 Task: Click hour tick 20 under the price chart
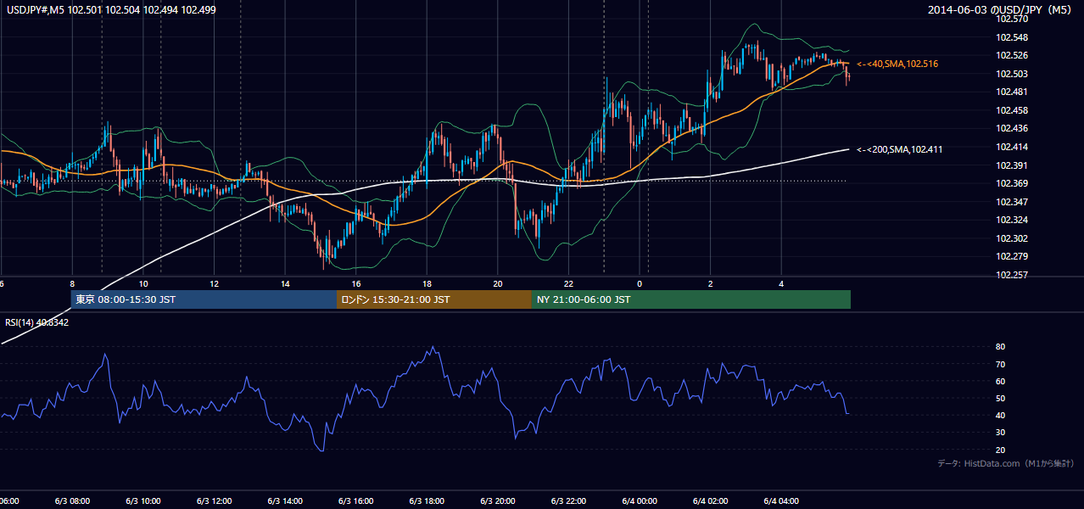click(498, 283)
